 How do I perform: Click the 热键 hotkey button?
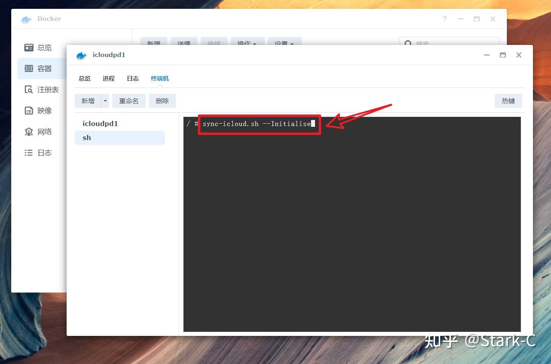point(508,101)
